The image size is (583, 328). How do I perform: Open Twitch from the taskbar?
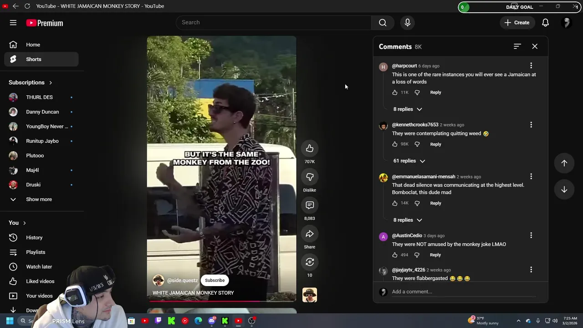[158, 321]
